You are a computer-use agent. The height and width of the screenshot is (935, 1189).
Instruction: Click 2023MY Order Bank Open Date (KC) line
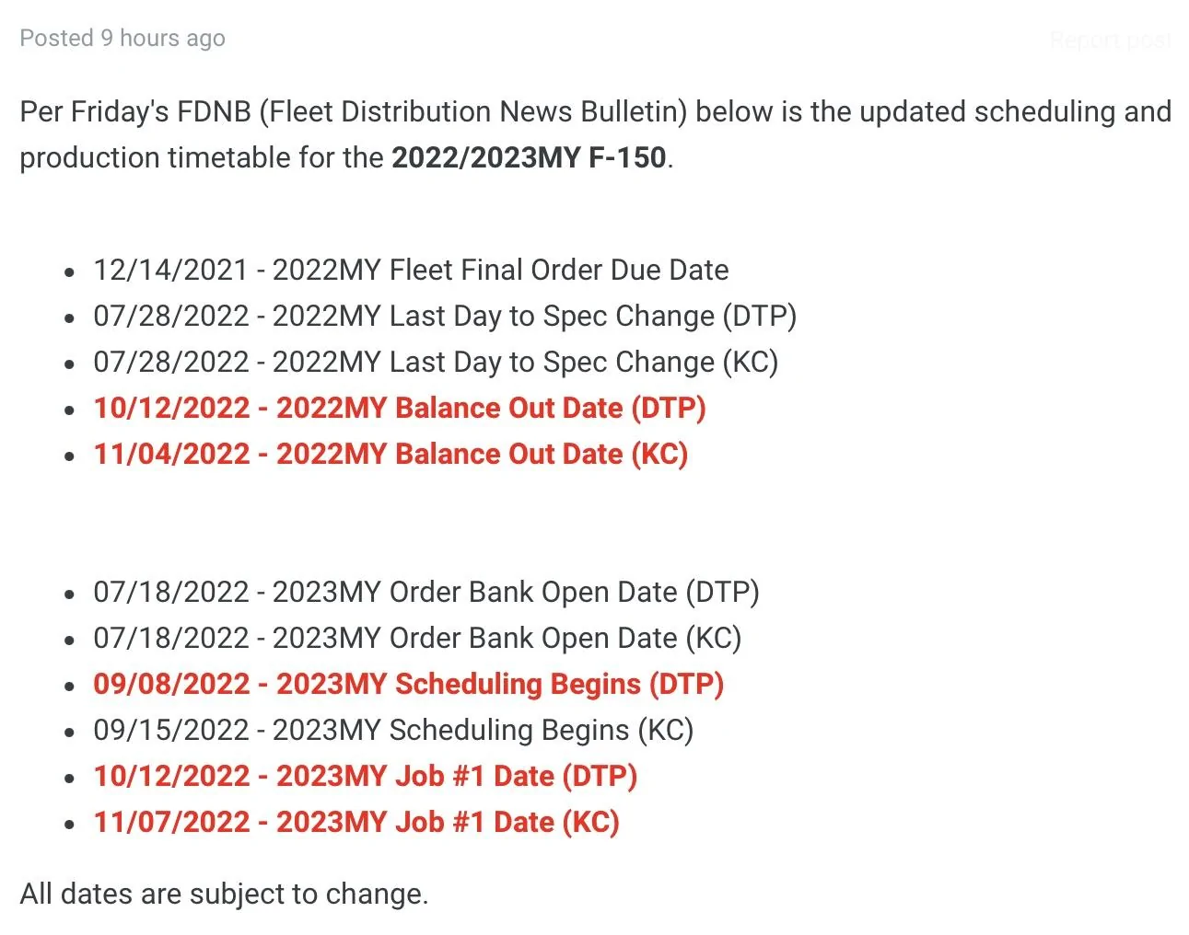click(x=417, y=638)
